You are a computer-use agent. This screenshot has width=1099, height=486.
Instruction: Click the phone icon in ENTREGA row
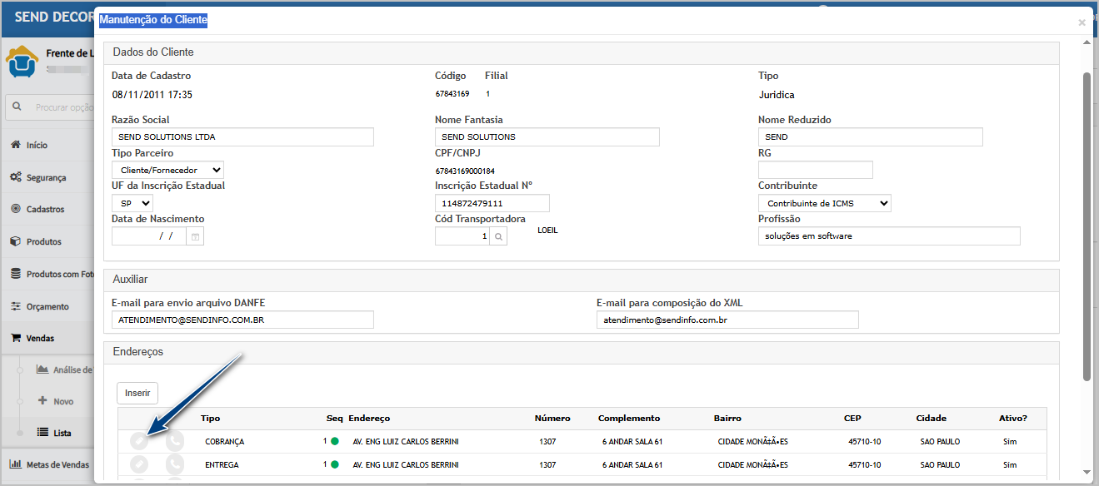(175, 465)
